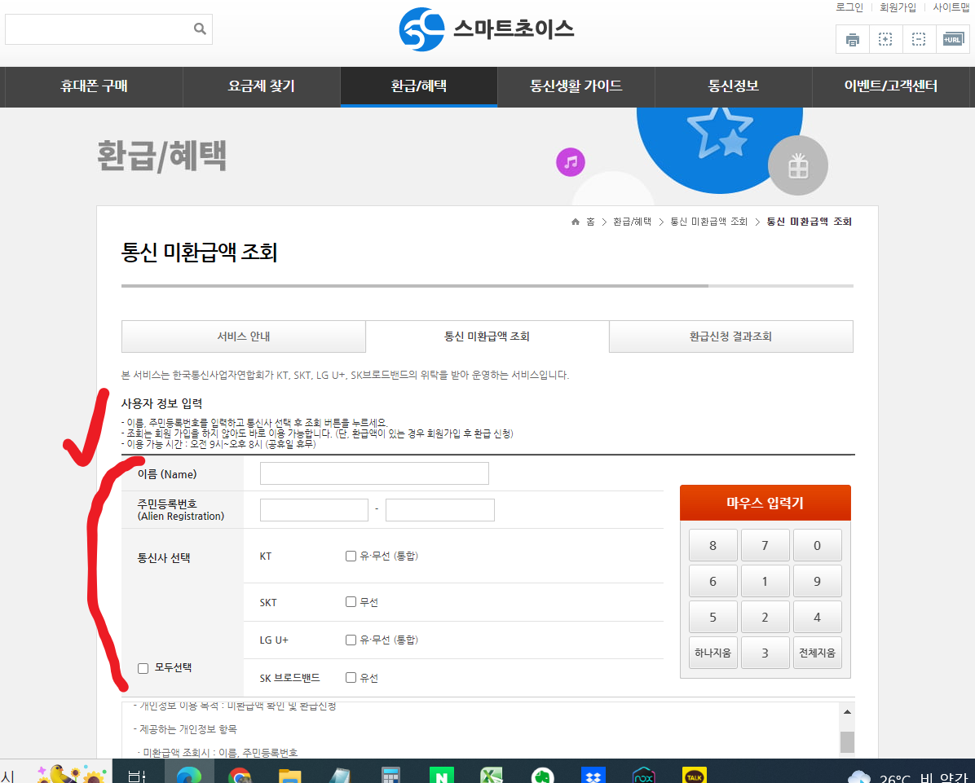Click the 사이트맵 link

pos(951,7)
